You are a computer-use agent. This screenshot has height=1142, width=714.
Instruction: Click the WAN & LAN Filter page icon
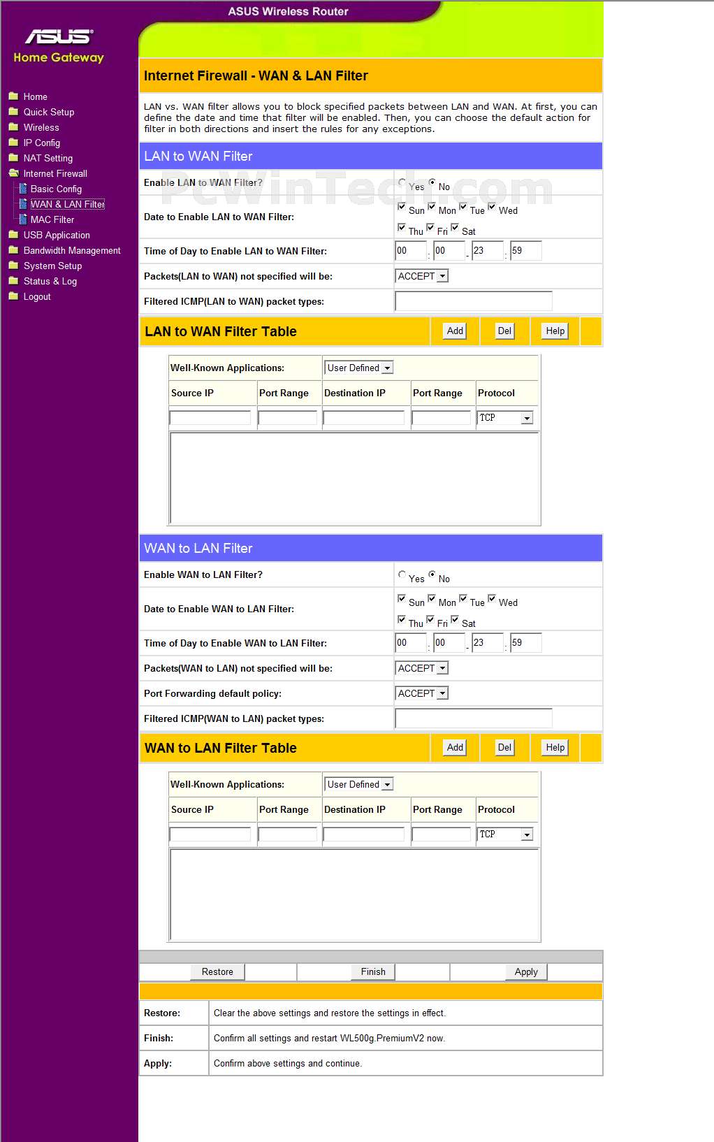point(23,204)
